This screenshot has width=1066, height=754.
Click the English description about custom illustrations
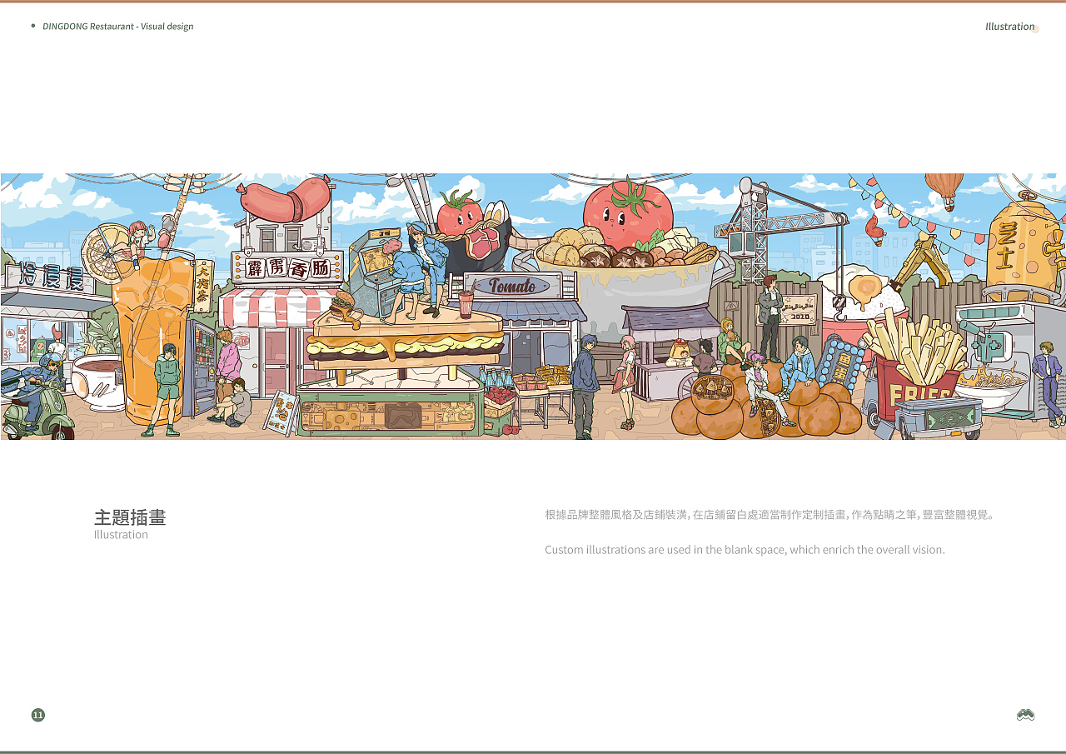(x=745, y=550)
